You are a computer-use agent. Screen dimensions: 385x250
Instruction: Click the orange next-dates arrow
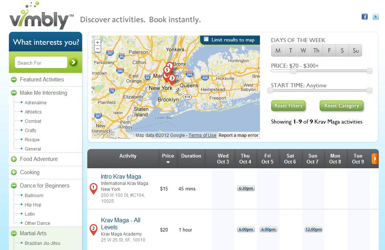pos(375,159)
